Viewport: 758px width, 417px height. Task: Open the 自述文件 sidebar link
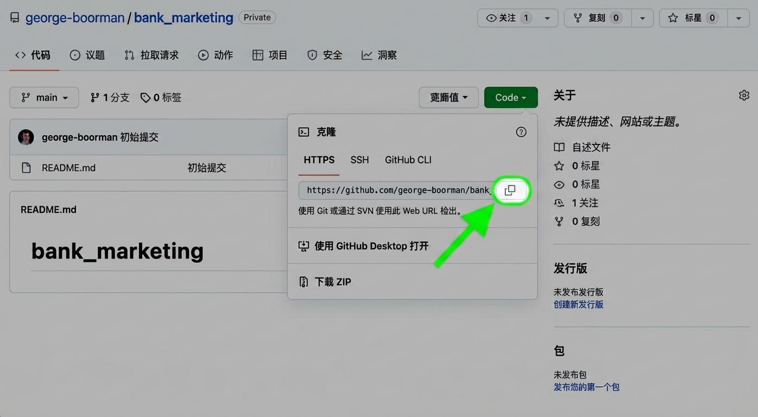[x=591, y=147]
